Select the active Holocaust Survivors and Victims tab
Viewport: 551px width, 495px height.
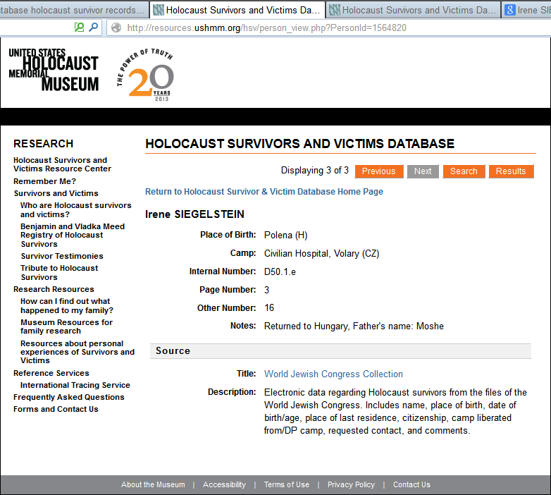[x=238, y=10]
